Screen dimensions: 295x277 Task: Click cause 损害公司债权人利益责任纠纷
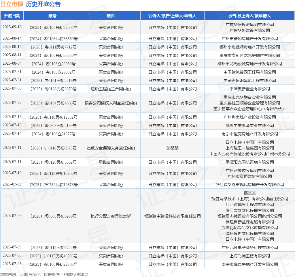tap(111, 103)
